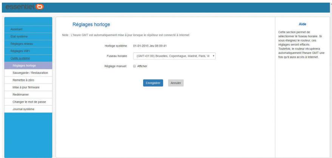The width and height of the screenshot is (332, 158).
Task: Enable the Afficher manual setting checkbox
Action: pos(134,66)
